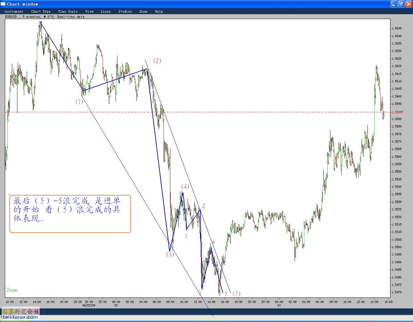Open the Chart Type menu
This screenshot has width=413, height=322.
[41, 11]
